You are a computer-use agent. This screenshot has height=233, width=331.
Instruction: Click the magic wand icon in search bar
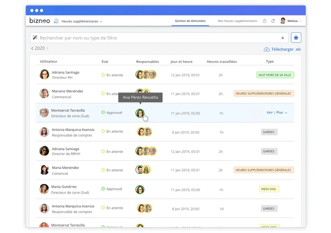(x=35, y=38)
